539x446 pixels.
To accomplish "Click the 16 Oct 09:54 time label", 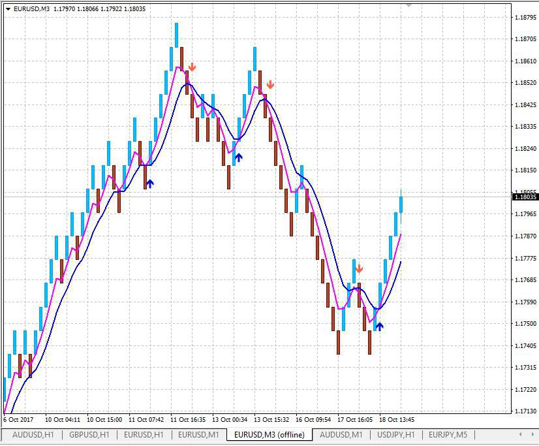I will [x=313, y=420].
